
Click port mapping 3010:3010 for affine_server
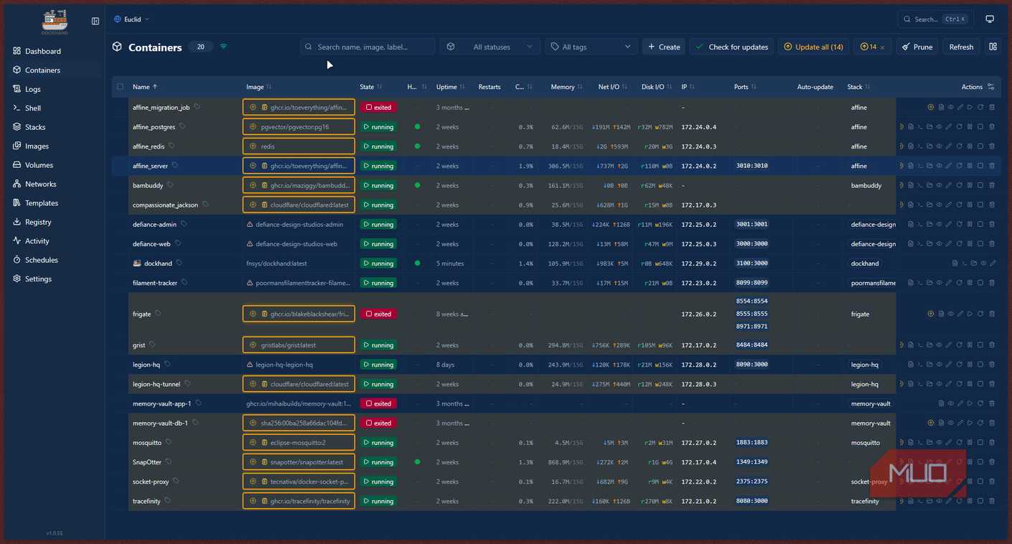(x=751, y=166)
